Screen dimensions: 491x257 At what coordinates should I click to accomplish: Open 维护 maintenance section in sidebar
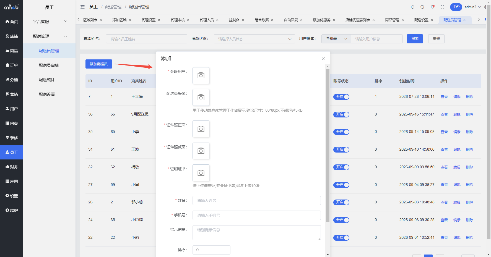[x=11, y=210]
